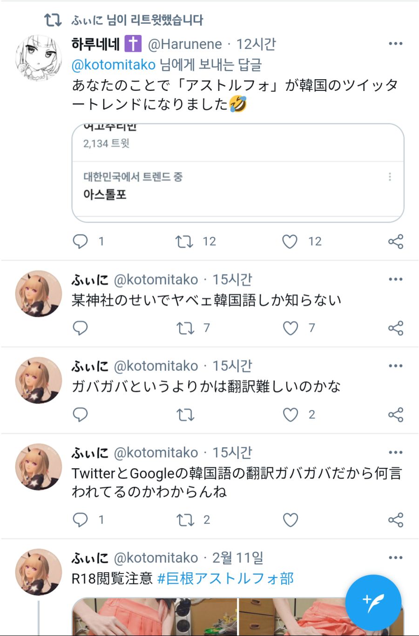Reply to the 某神社 tweet
The height and width of the screenshot is (636, 419).
click(x=81, y=328)
